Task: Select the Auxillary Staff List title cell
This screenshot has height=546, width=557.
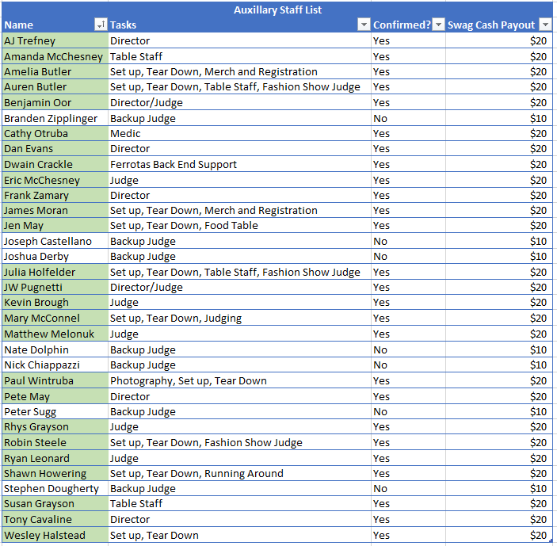Action: (x=277, y=10)
